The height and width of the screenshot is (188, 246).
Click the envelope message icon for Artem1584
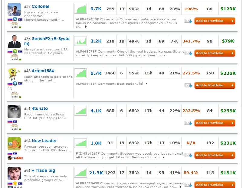(188, 85)
